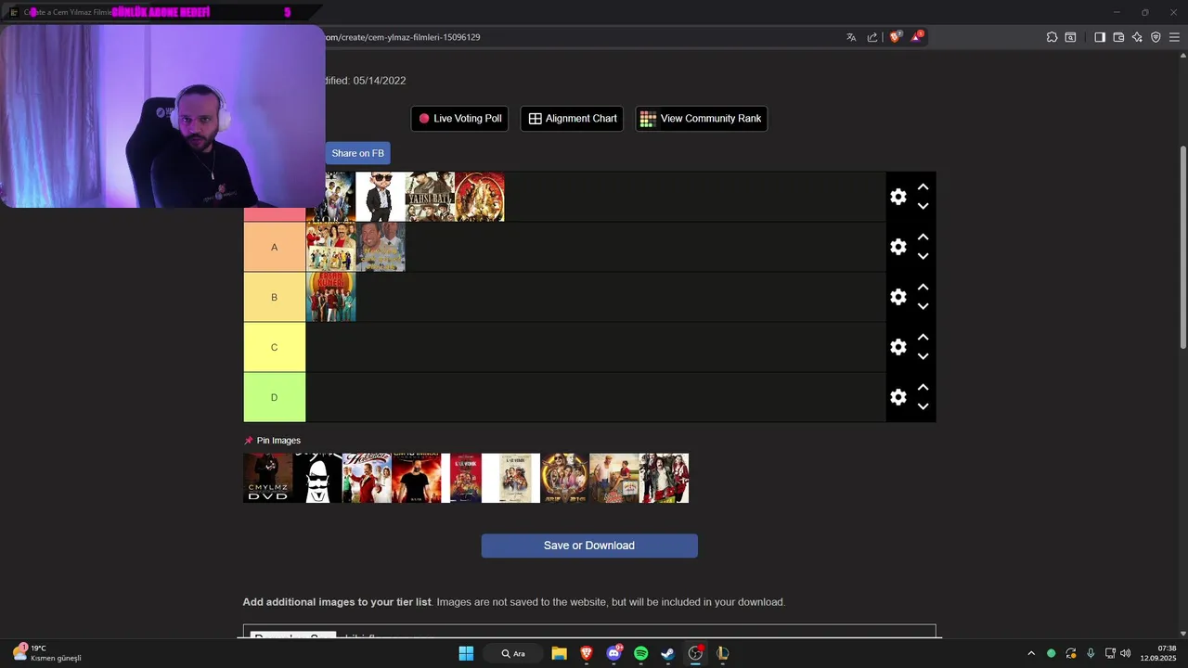Open Spotify from taskbar
The height and width of the screenshot is (668, 1188).
640,653
